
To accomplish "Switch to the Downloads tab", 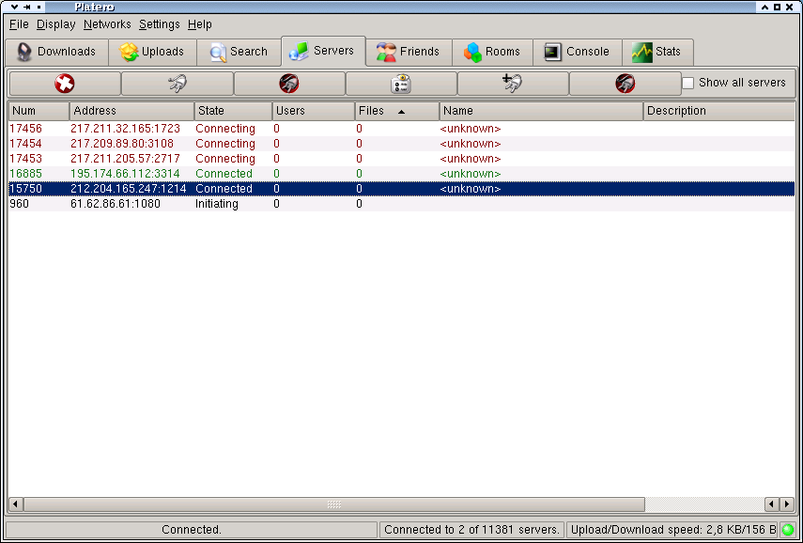I will click(x=57, y=52).
